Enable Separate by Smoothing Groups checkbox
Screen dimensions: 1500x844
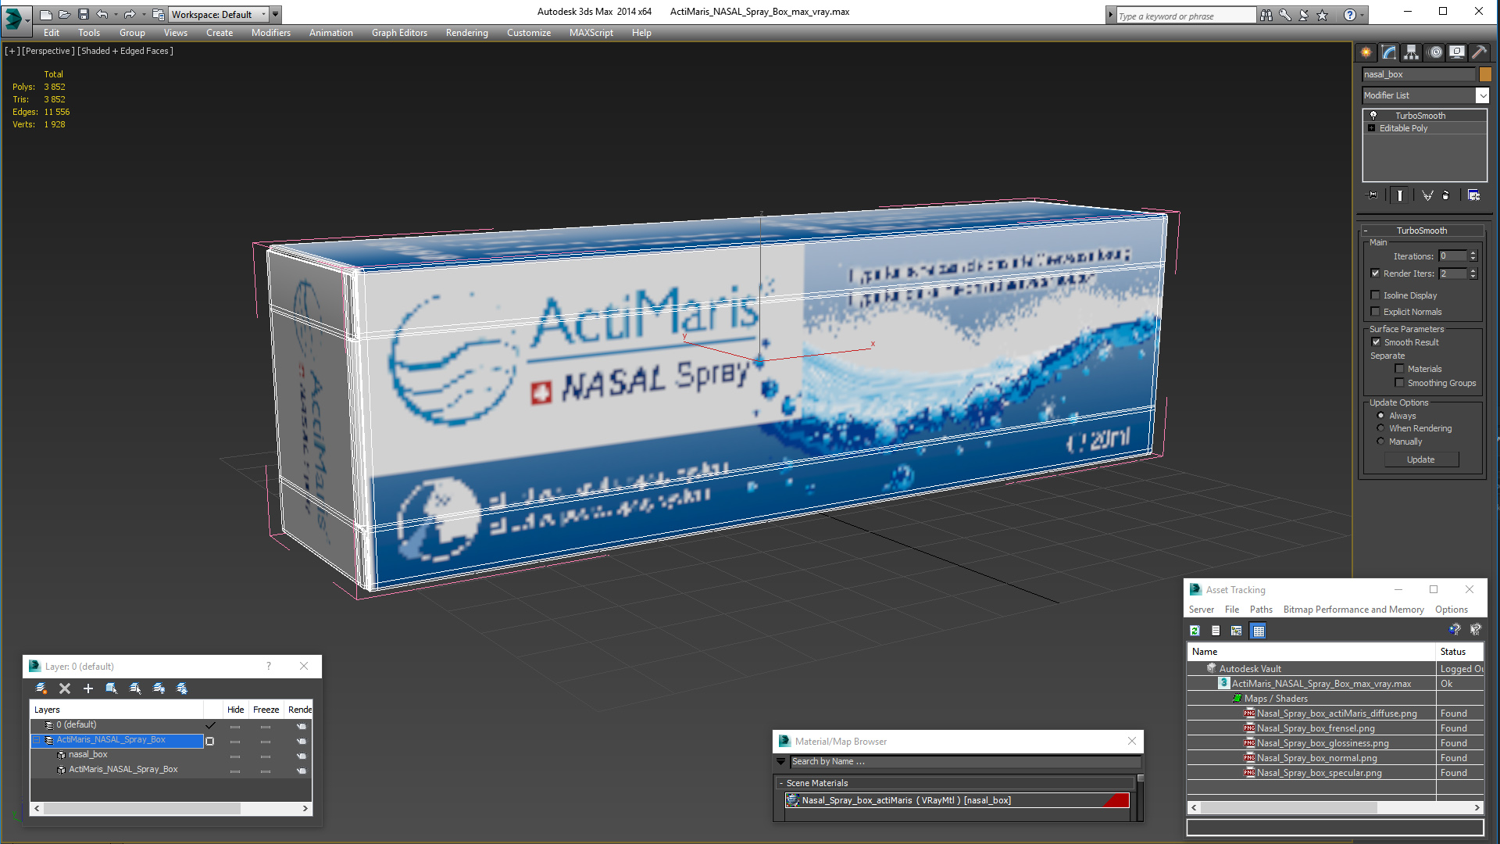click(1399, 383)
